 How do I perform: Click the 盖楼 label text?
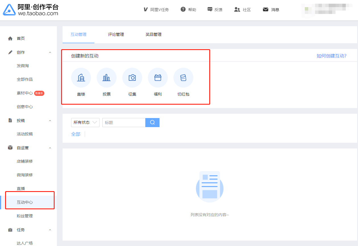pos(81,94)
